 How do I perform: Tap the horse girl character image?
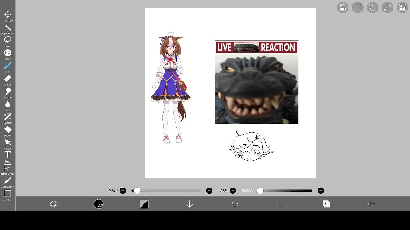click(x=171, y=88)
